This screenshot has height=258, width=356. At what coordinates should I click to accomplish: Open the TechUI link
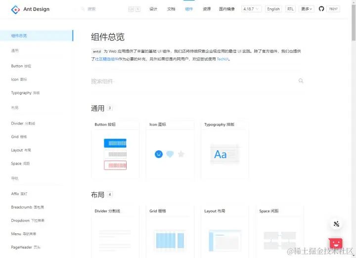(222, 59)
